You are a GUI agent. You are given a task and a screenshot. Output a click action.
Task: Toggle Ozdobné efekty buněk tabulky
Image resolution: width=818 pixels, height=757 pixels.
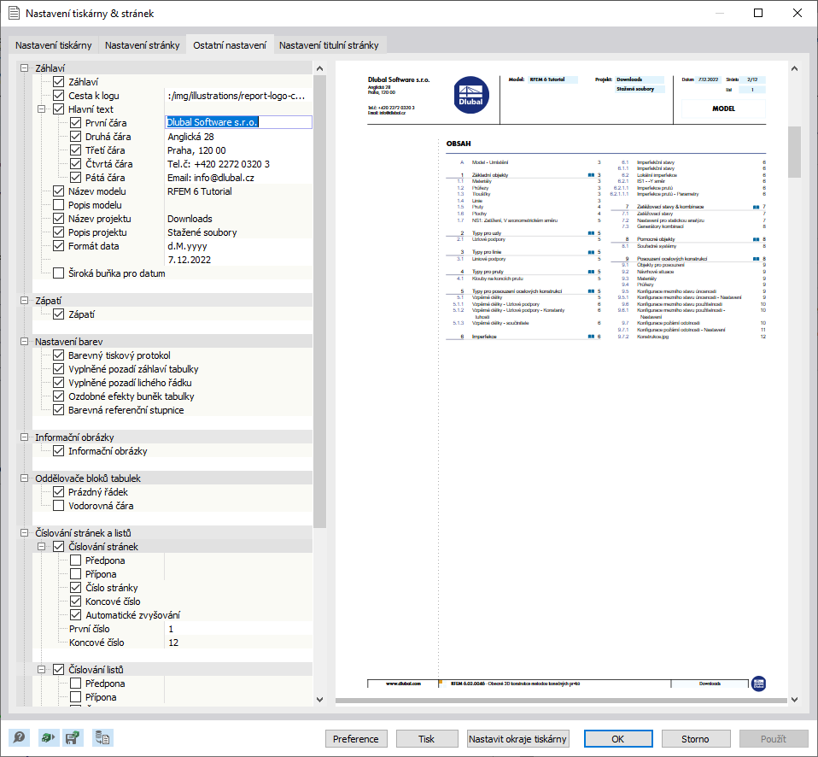point(58,396)
